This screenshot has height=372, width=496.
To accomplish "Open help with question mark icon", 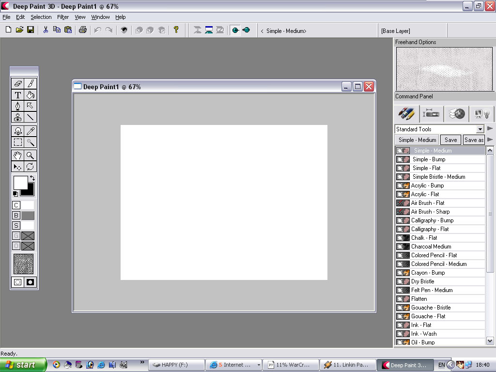I will pyautogui.click(x=176, y=30).
